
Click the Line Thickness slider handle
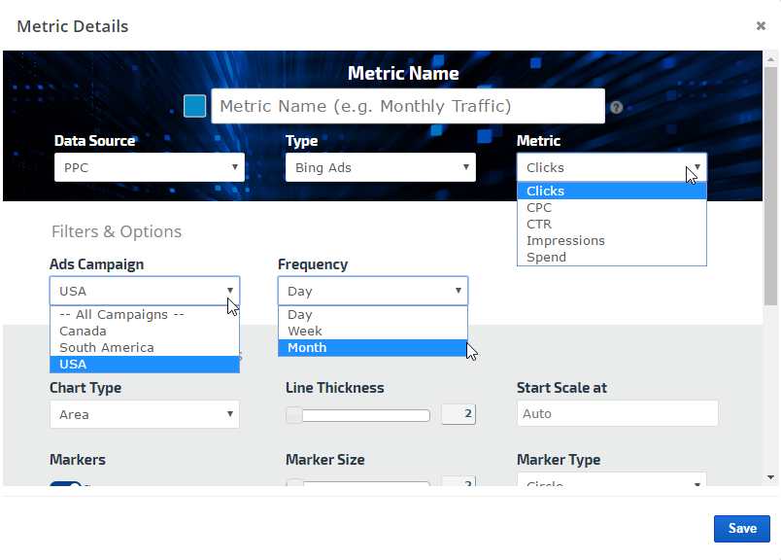(x=293, y=415)
